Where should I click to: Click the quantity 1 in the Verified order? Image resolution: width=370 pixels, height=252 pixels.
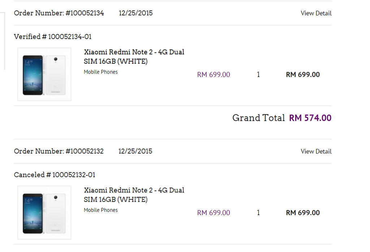pos(258,75)
